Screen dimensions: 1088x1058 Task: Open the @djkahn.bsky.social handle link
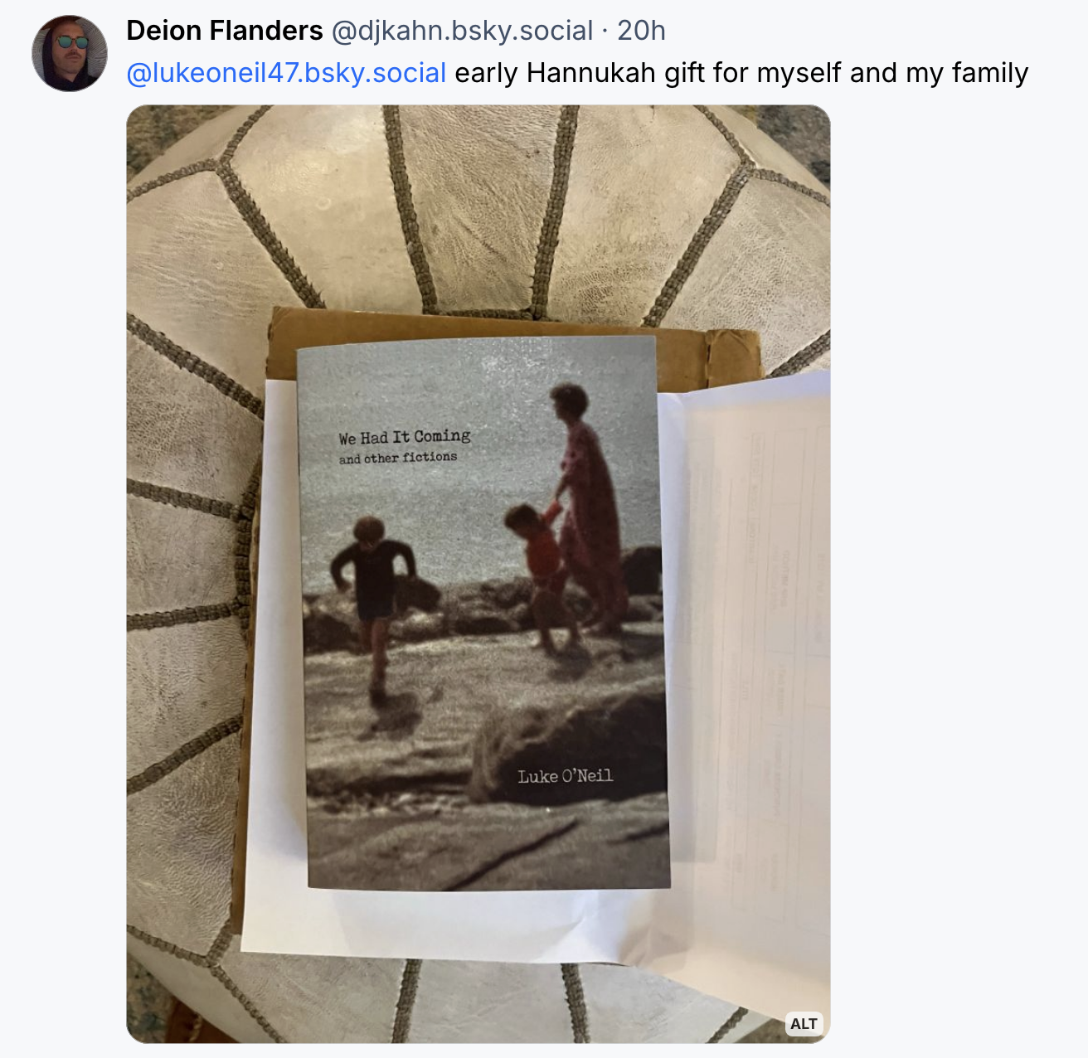pos(462,31)
